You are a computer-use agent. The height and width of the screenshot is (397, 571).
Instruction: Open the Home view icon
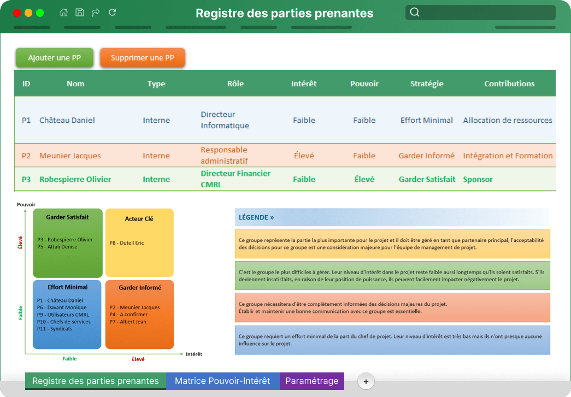[63, 12]
